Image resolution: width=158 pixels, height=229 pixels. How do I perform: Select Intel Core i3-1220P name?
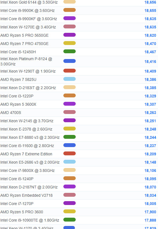[x=17, y=96]
